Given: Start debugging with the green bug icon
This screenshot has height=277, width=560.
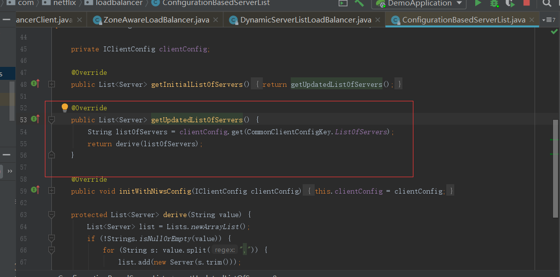Looking at the screenshot, I should [494, 3].
